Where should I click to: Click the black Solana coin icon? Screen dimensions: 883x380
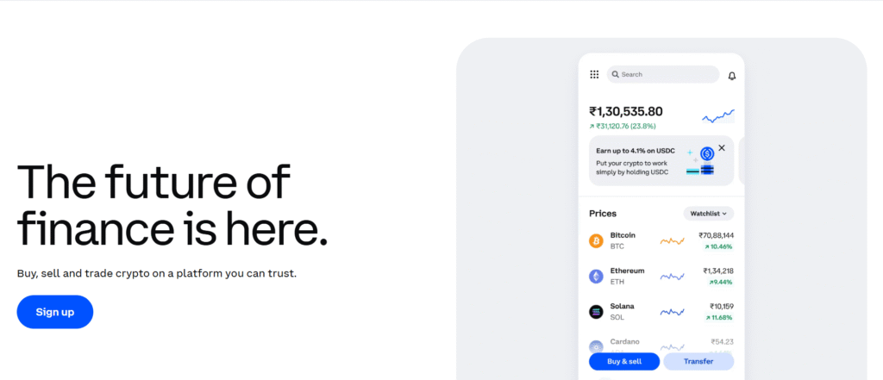point(596,312)
